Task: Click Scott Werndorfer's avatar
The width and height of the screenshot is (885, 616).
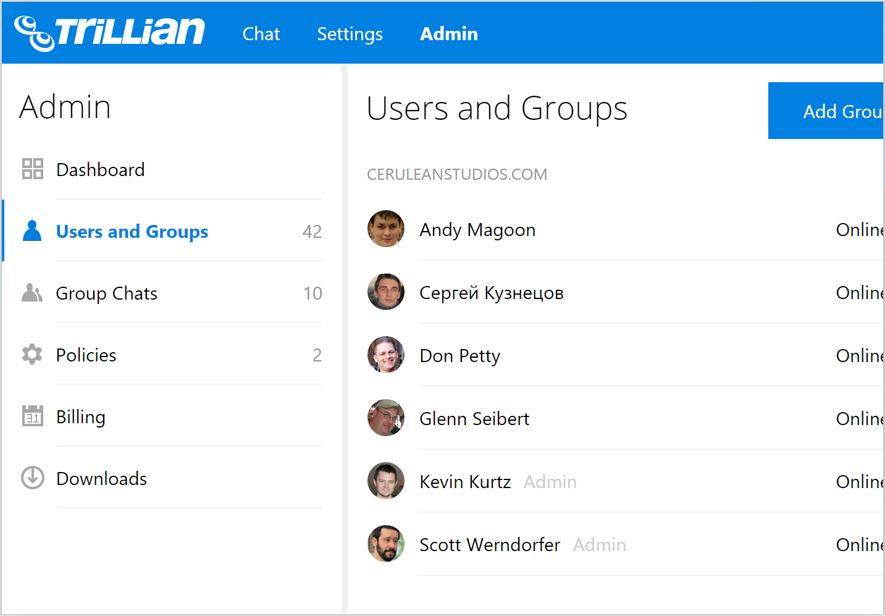Action: (x=386, y=544)
